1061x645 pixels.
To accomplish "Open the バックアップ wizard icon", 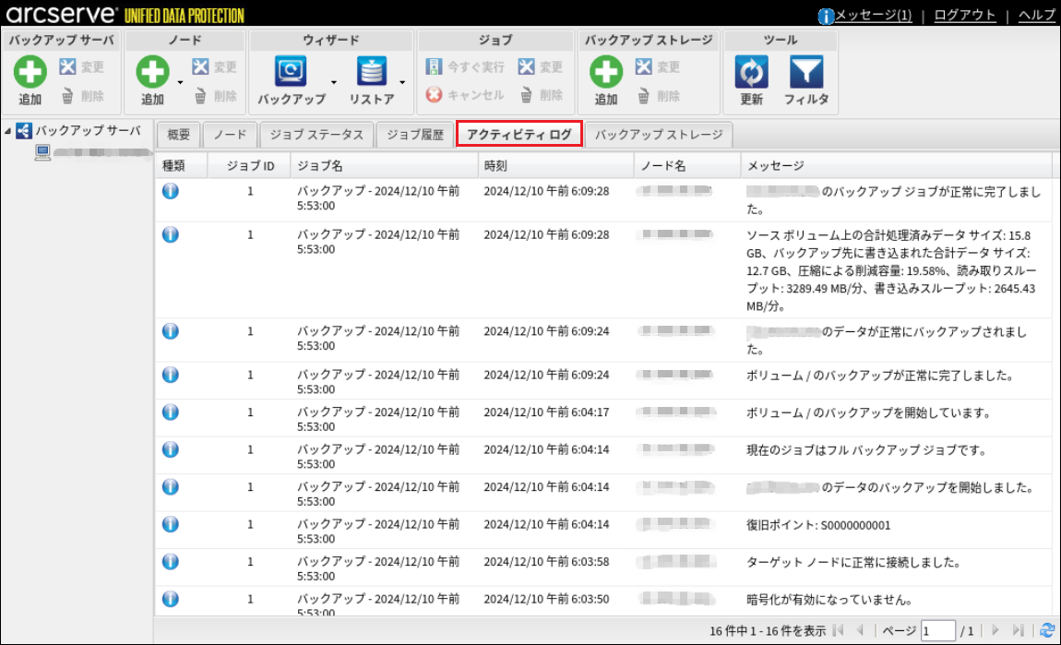I will 292,72.
